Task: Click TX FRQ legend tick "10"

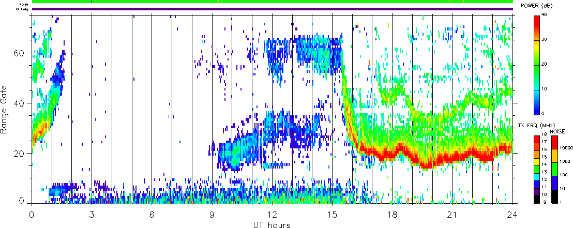Action: coord(545,194)
